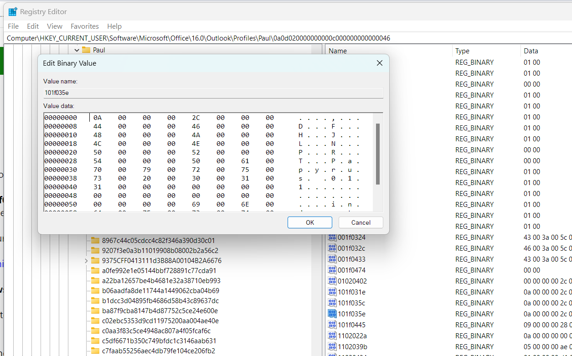
Task: Open the Favorites menu
Action: (x=85, y=26)
